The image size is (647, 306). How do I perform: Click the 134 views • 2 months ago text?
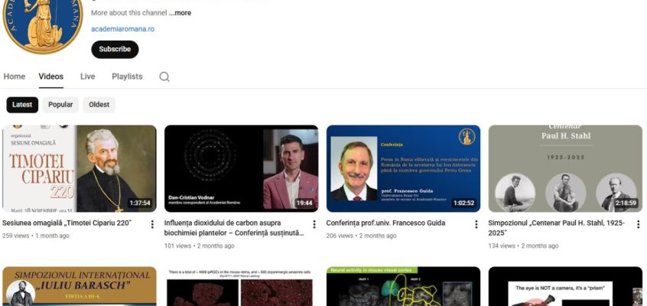(x=523, y=246)
